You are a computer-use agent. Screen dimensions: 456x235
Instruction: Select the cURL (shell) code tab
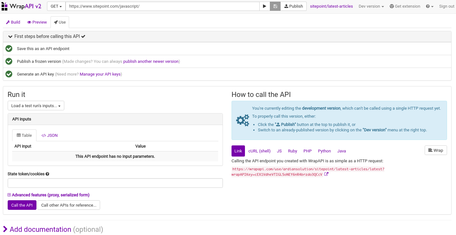(259, 151)
